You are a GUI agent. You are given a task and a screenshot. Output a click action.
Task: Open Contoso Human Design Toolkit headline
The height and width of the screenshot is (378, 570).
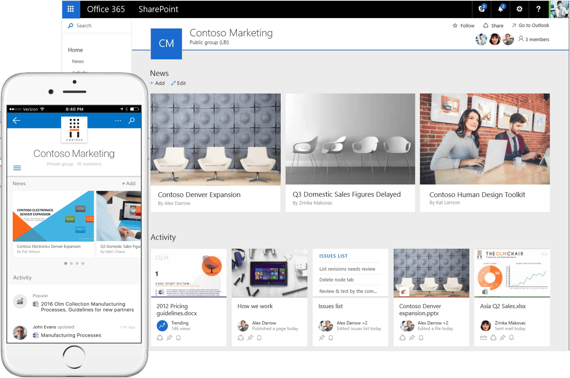(x=477, y=195)
